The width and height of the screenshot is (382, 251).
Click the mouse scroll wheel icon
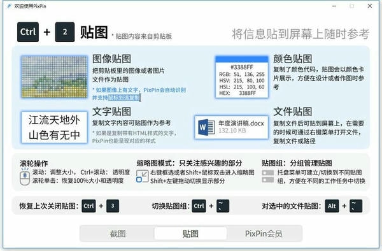[25, 176]
